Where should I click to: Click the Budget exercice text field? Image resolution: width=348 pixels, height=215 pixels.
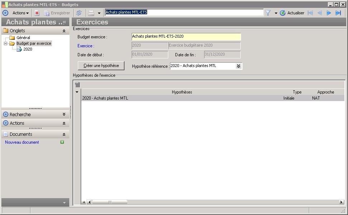[186, 37]
